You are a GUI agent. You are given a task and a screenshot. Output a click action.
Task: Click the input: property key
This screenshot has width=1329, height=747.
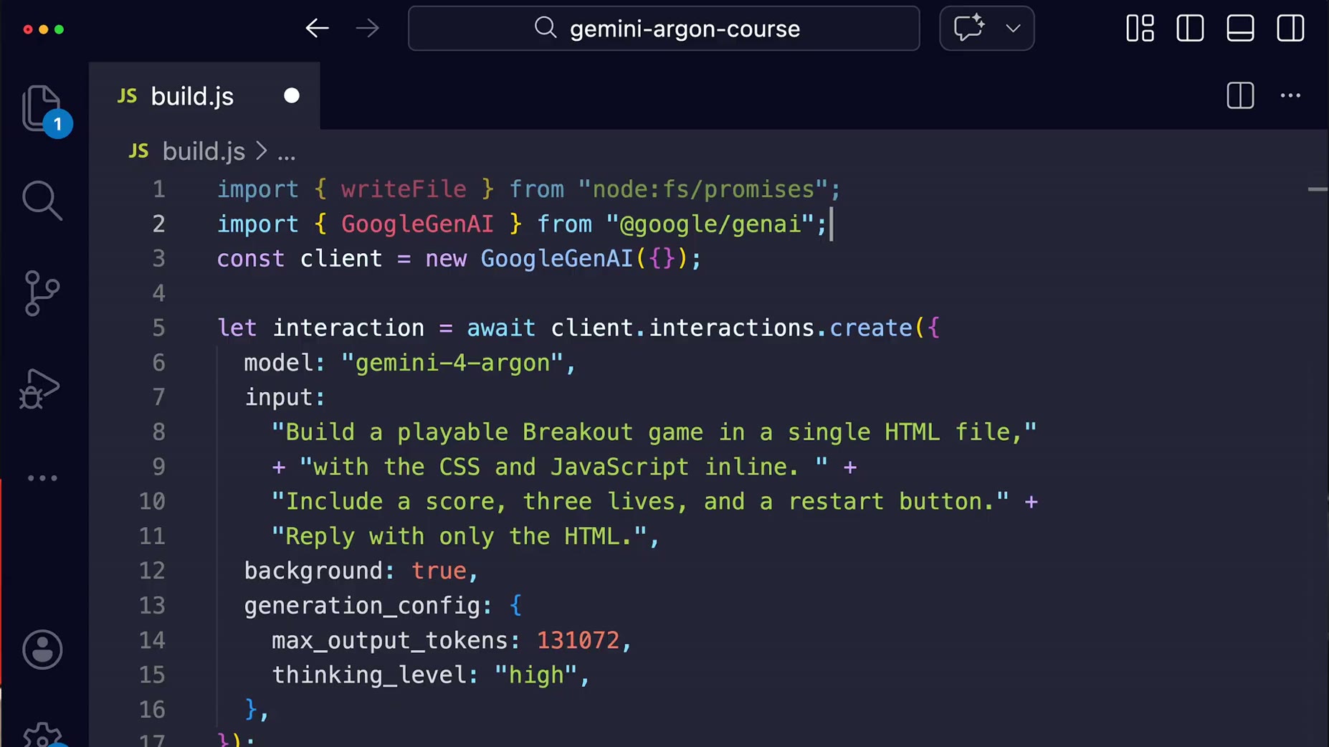[285, 397]
